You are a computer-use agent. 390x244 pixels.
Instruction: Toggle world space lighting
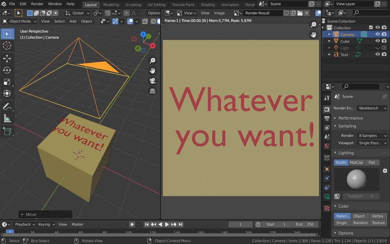point(337,196)
